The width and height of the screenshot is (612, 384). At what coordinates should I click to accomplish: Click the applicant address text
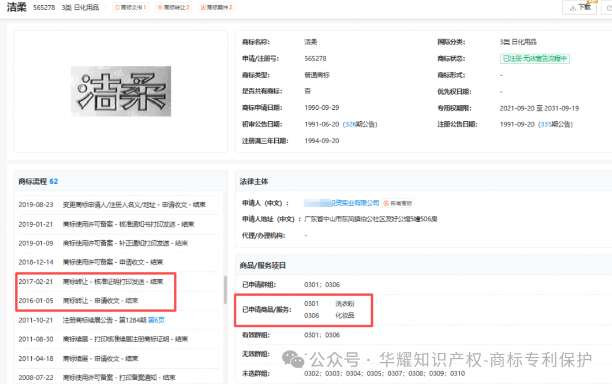371,219
